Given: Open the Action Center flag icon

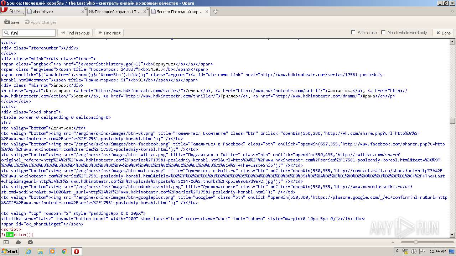Looking at the screenshot, I should [x=422, y=251].
